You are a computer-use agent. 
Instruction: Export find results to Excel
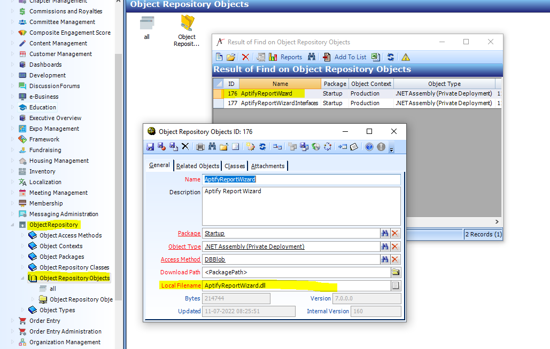pyautogui.click(x=375, y=57)
